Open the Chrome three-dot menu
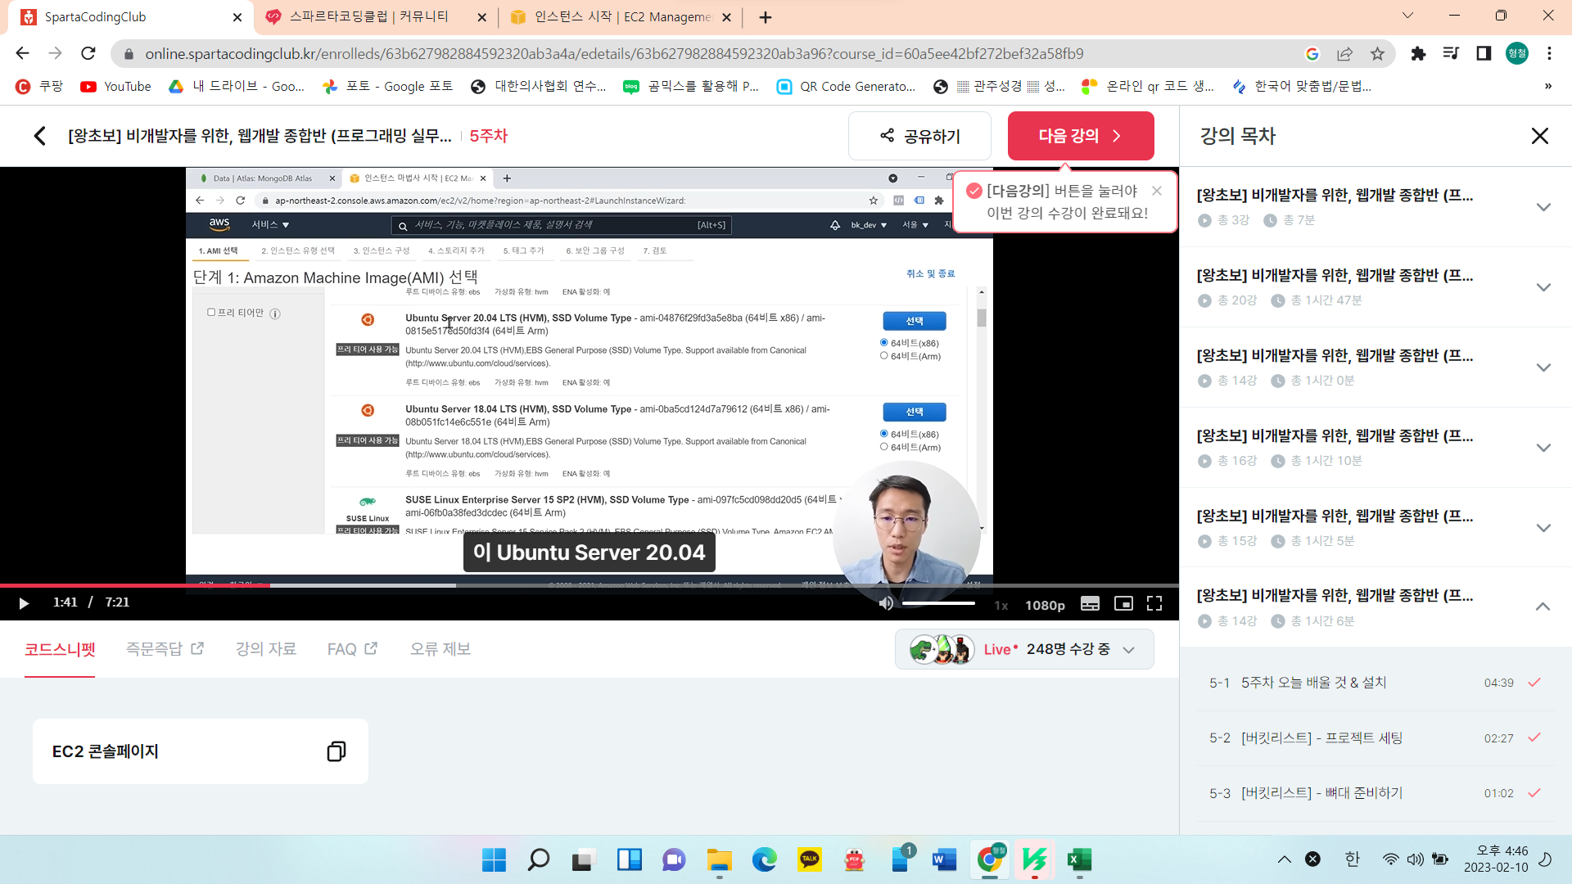This screenshot has width=1572, height=884. coord(1549,53)
